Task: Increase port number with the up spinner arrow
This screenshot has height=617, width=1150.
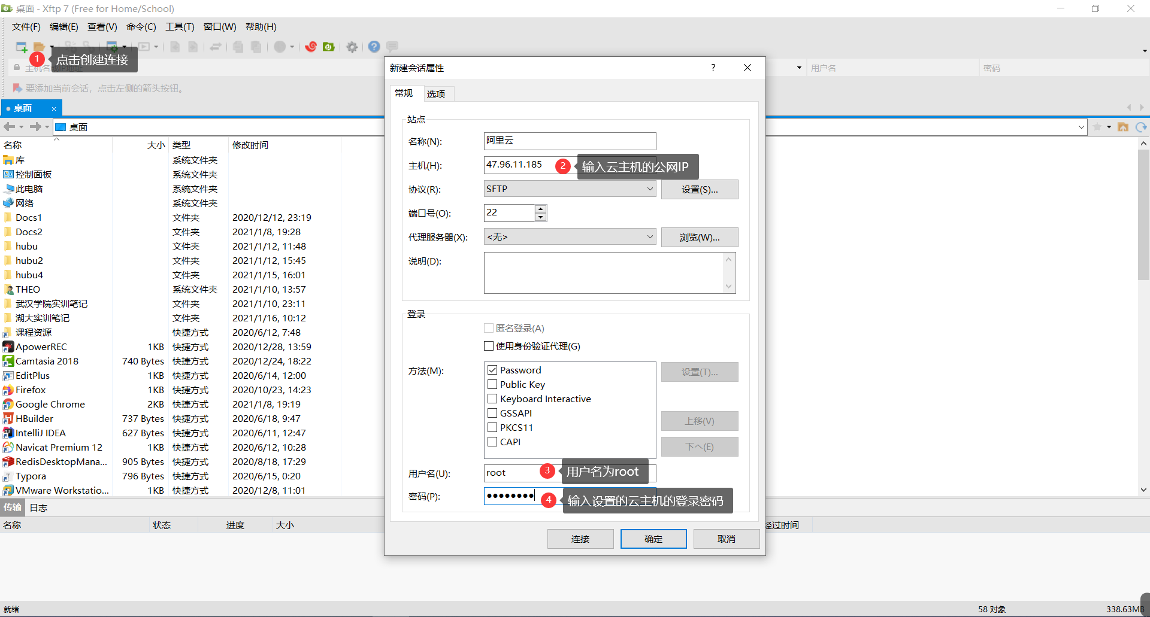Action: coord(541,209)
